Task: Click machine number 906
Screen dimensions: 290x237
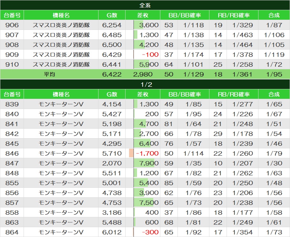Action: point(12,25)
